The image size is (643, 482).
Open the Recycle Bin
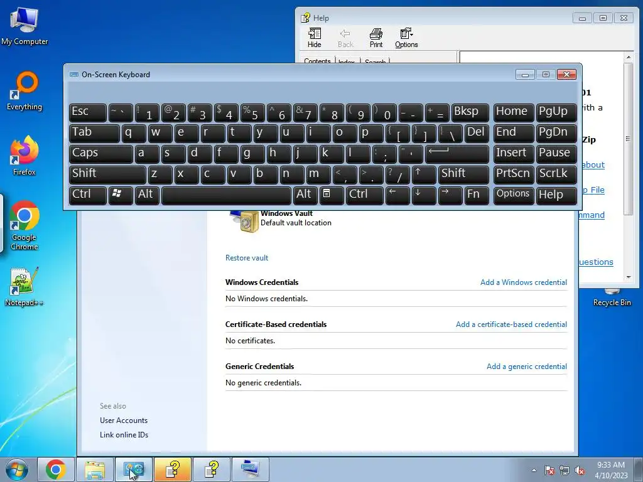click(612, 298)
